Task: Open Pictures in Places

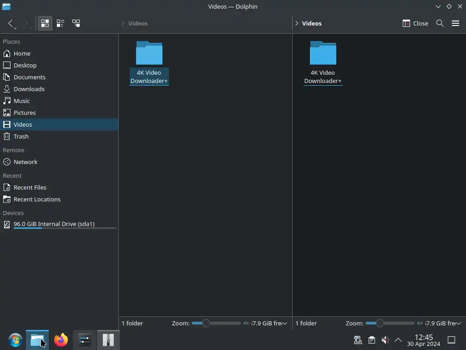Action: point(59,113)
